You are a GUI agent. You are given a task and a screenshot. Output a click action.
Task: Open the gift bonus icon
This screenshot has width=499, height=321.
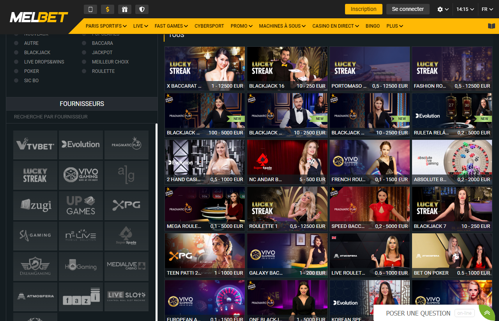[125, 9]
